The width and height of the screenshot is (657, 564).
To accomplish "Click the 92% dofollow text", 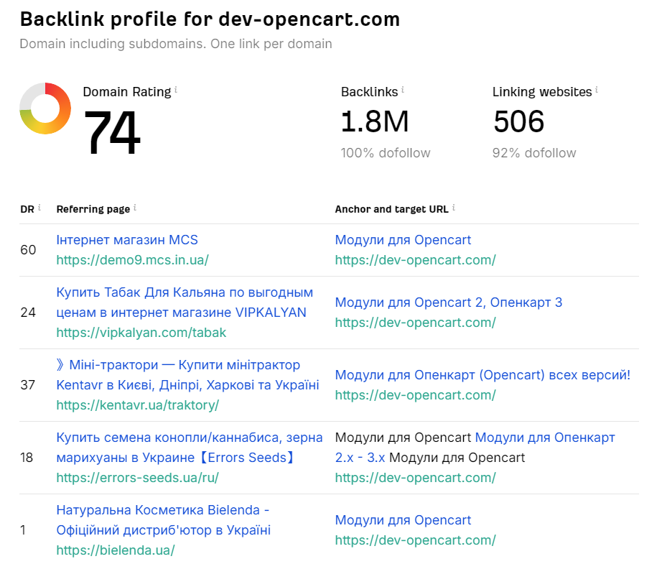I will tap(534, 153).
